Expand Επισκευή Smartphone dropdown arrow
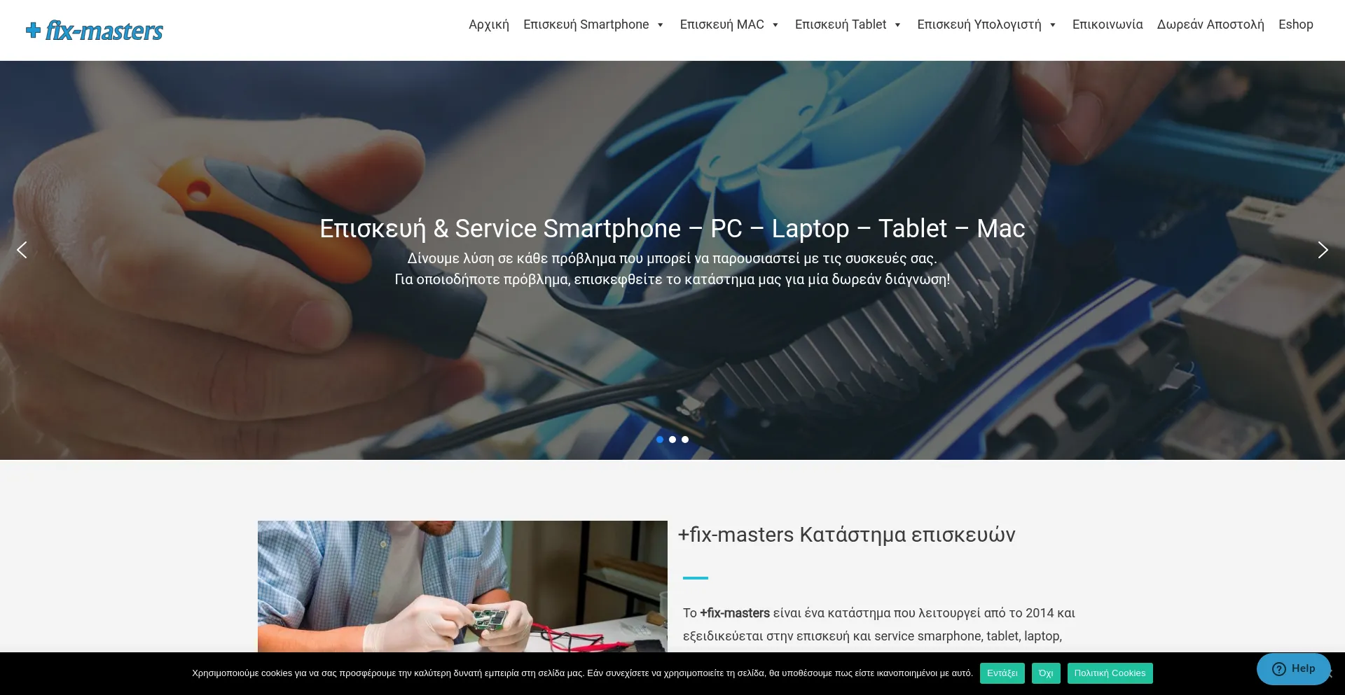The height and width of the screenshot is (695, 1345). point(660,25)
